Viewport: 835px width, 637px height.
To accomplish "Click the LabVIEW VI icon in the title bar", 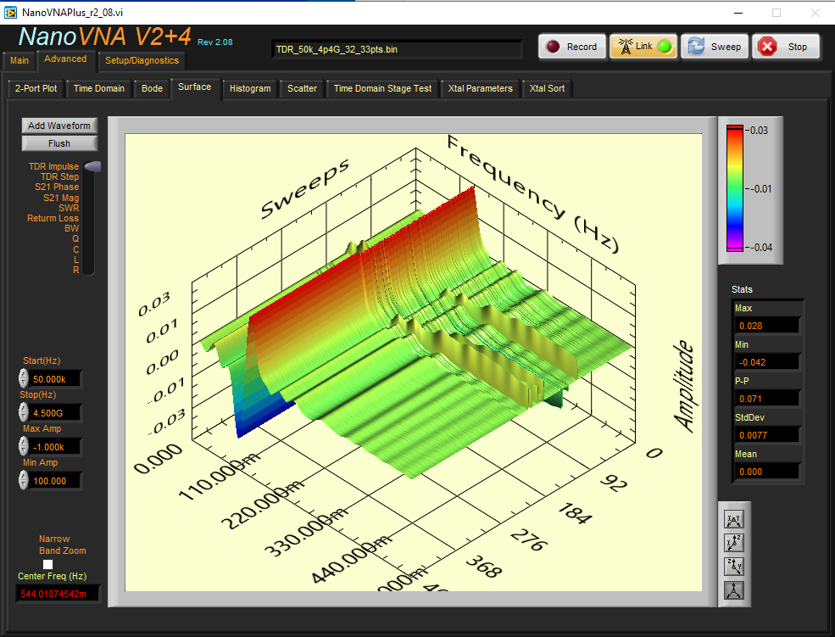I will tap(11, 12).
